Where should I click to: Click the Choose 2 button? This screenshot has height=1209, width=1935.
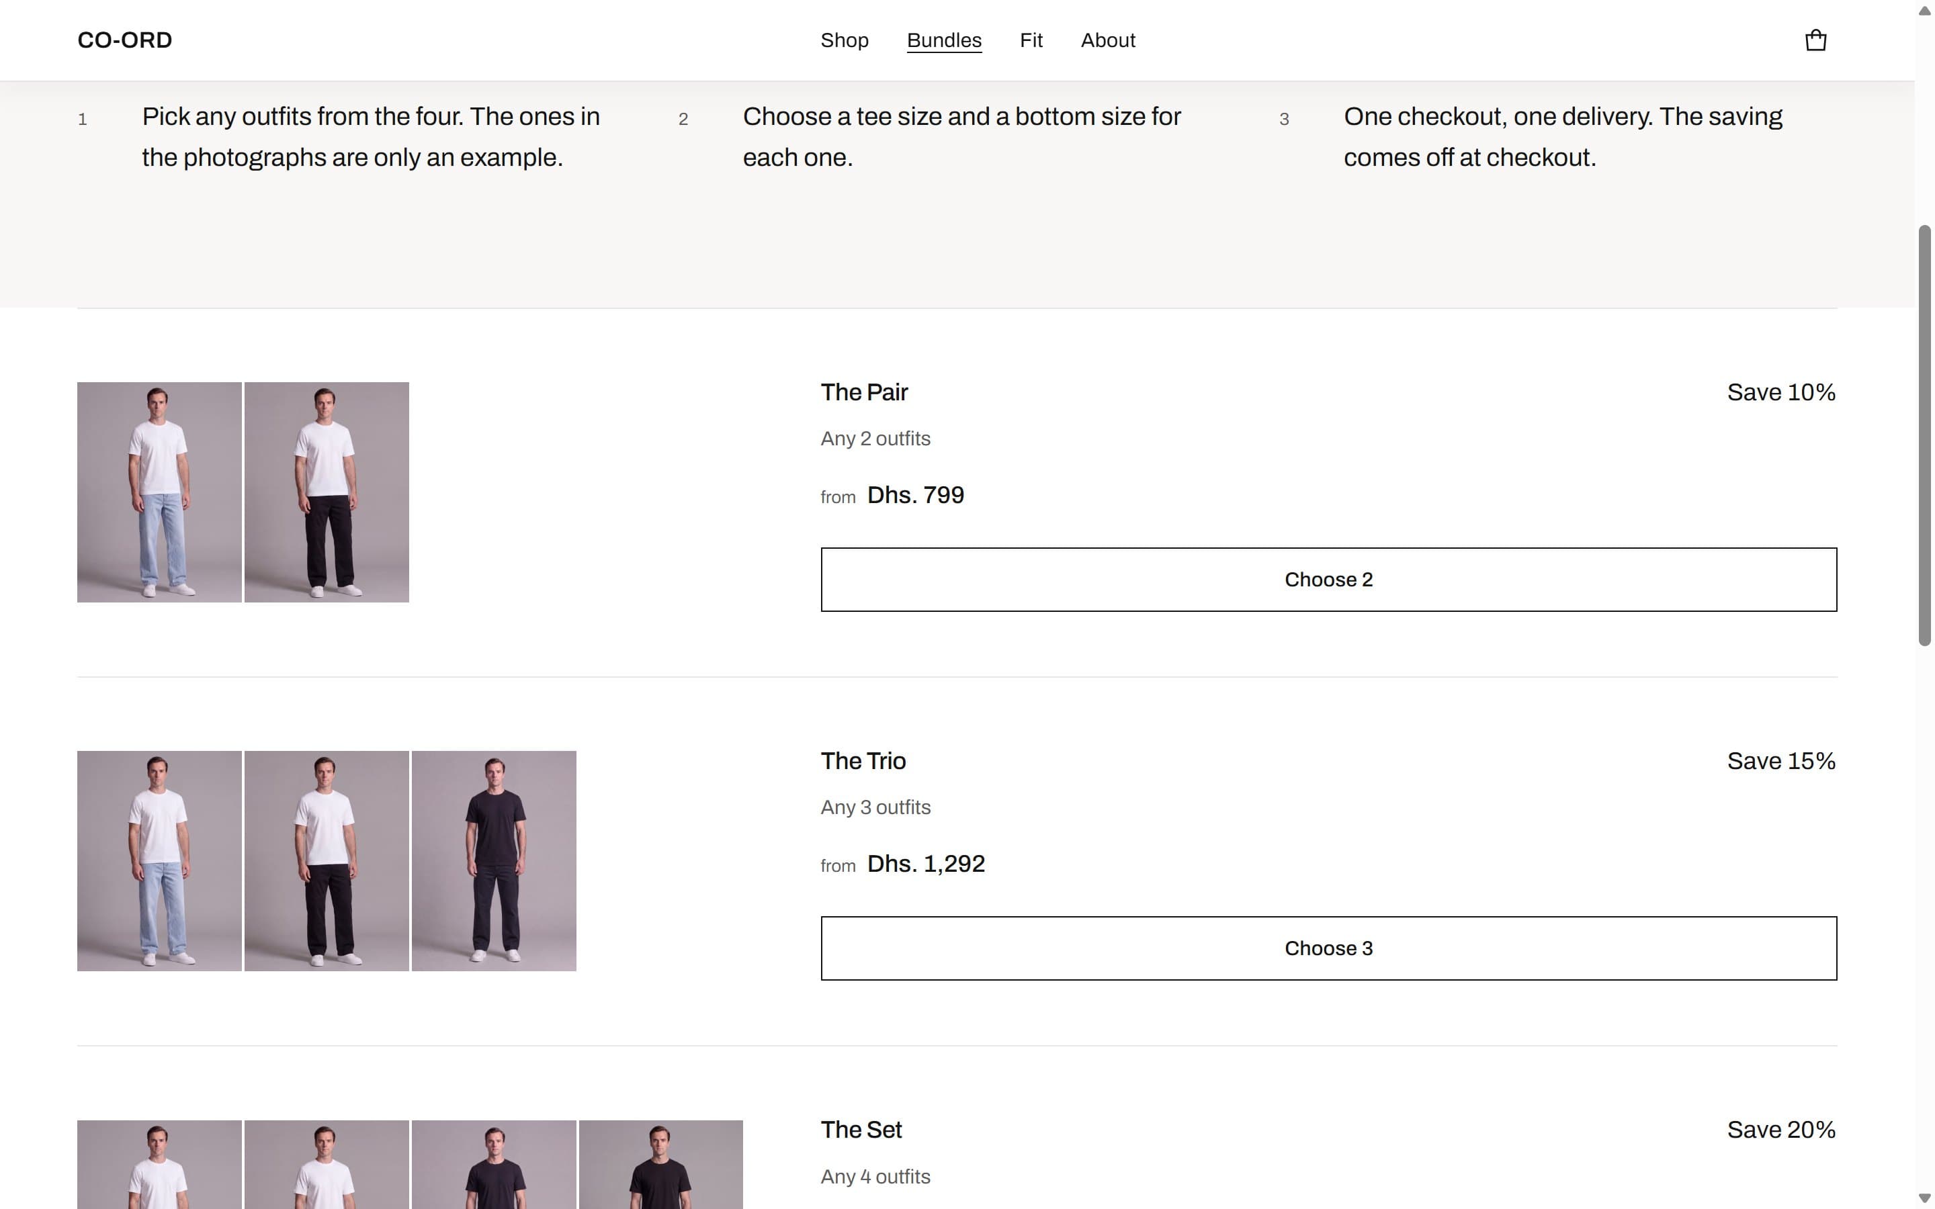pos(1328,580)
